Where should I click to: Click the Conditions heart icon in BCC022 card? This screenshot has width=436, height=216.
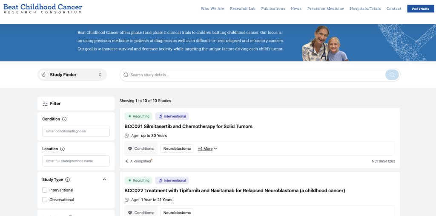(x=130, y=213)
